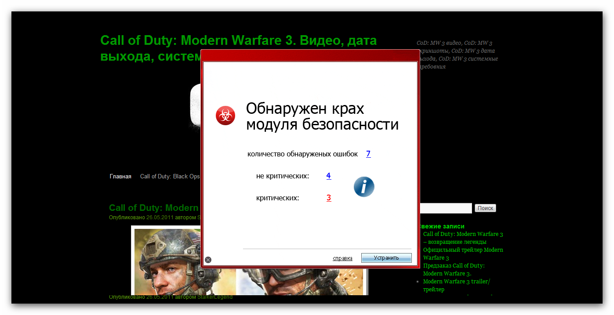Focus the site search input field
Image resolution: width=614 pixels, height=315 pixels.
[x=446, y=208]
